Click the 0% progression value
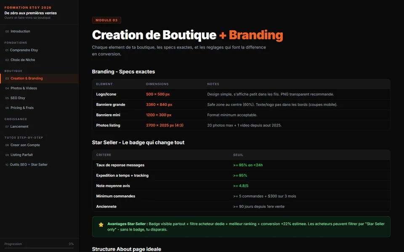404x252 pixels. pyautogui.click(x=72, y=244)
